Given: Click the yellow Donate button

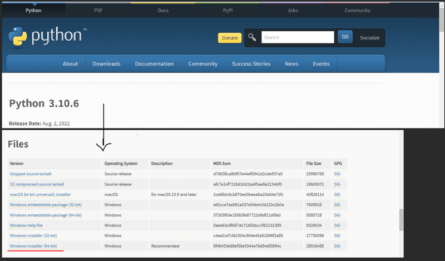Looking at the screenshot, I should point(230,38).
